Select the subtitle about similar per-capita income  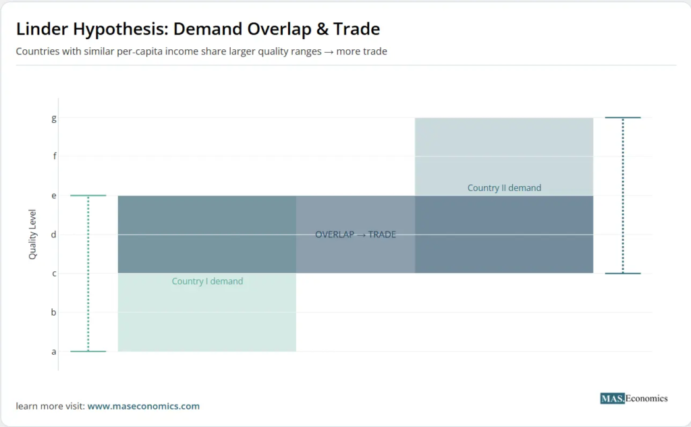point(201,51)
